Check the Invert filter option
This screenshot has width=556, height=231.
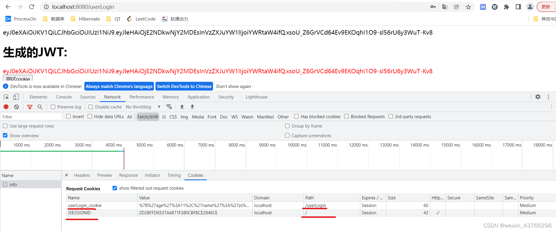coord(68,116)
